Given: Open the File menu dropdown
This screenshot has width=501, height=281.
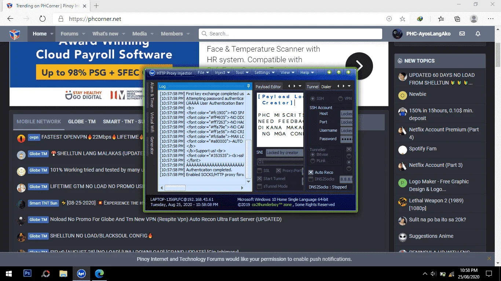Looking at the screenshot, I should pyautogui.click(x=203, y=72).
